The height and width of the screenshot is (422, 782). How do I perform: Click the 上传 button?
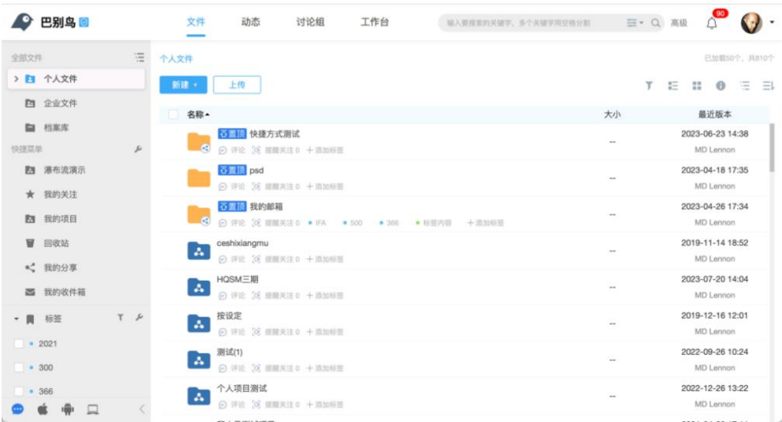(237, 85)
